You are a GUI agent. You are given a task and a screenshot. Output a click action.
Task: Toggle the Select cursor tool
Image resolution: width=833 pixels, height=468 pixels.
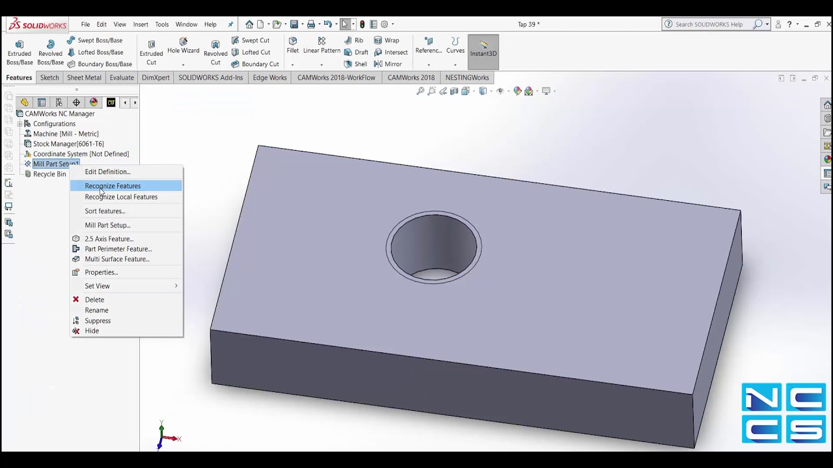point(345,24)
